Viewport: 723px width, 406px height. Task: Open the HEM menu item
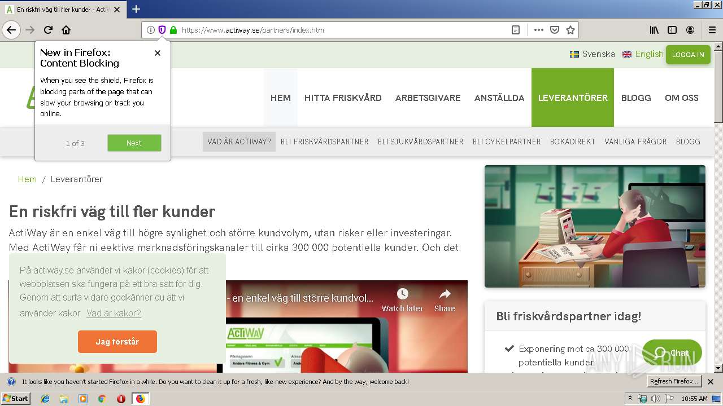point(281,98)
